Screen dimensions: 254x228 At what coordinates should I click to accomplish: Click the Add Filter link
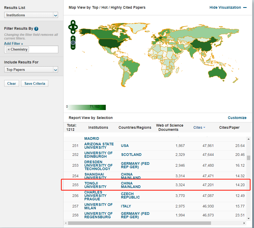[13, 43]
